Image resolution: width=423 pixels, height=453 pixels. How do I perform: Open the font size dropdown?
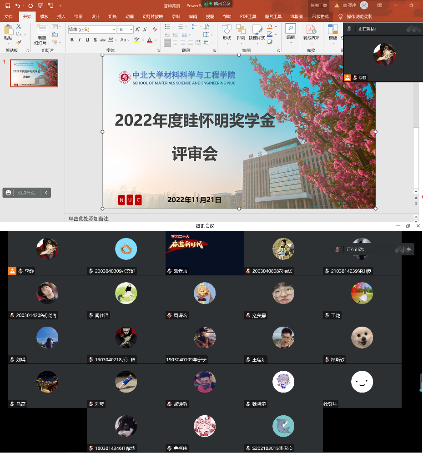(131, 29)
